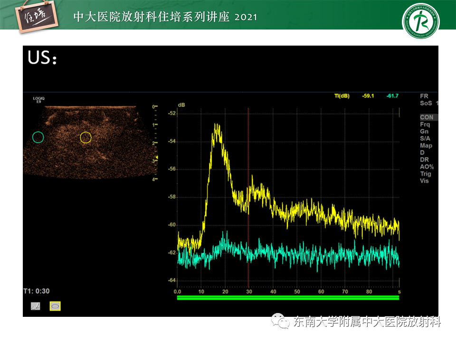Select the freehand curve tool icon
456x342 pixels.
pyautogui.click(x=36, y=306)
